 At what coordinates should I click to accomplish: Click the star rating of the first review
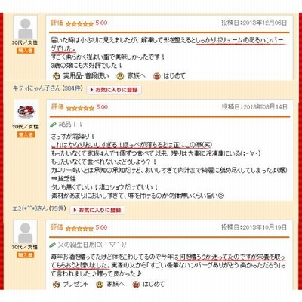point(79,24)
